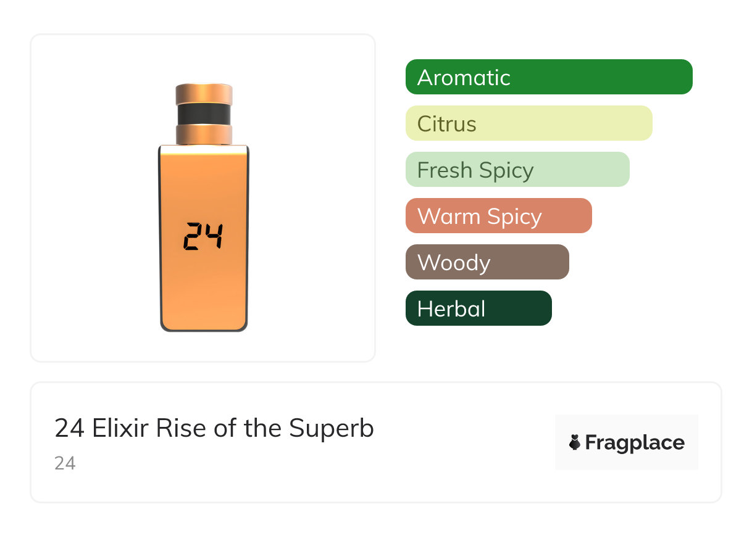The width and height of the screenshot is (752, 533).
Task: Click the Fragplace bottle logo icon
Action: tap(575, 442)
